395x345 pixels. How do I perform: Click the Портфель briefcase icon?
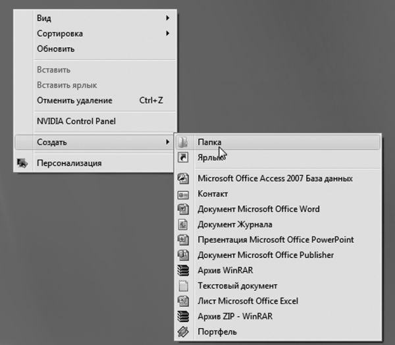[x=184, y=332]
